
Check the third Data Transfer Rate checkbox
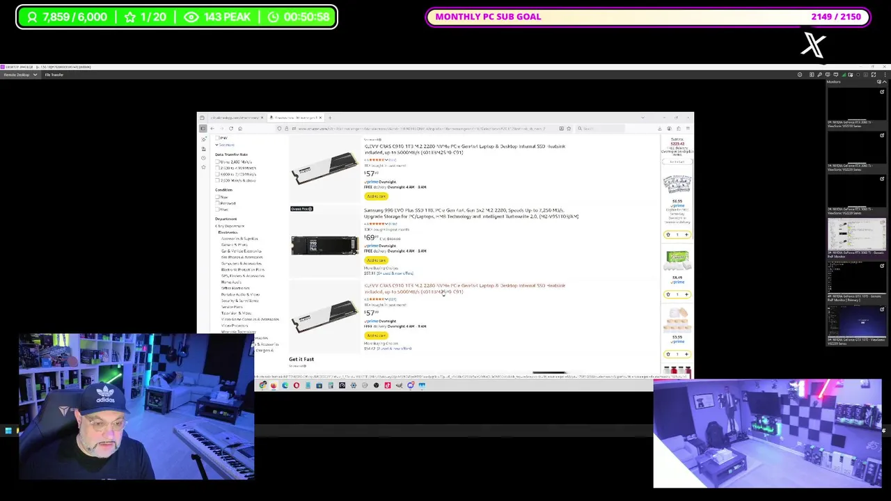pyautogui.click(x=217, y=175)
